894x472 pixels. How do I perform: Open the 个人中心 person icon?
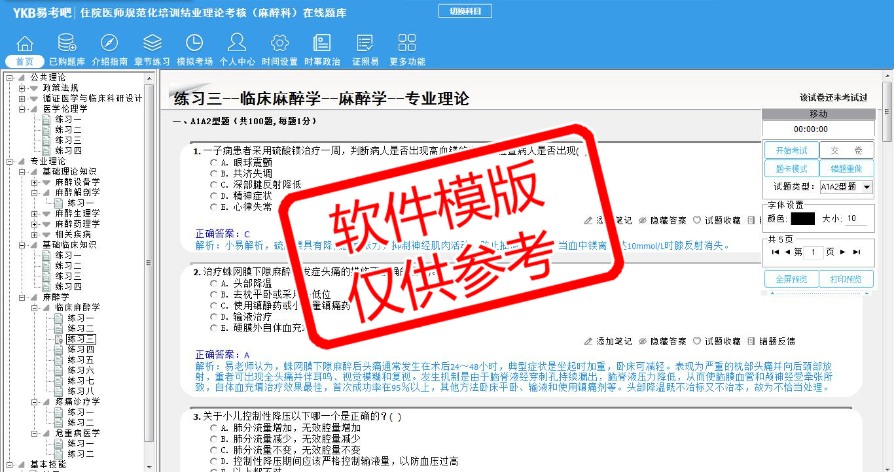point(237,44)
